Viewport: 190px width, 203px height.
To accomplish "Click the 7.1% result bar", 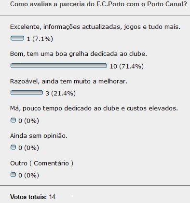I will (17, 38).
